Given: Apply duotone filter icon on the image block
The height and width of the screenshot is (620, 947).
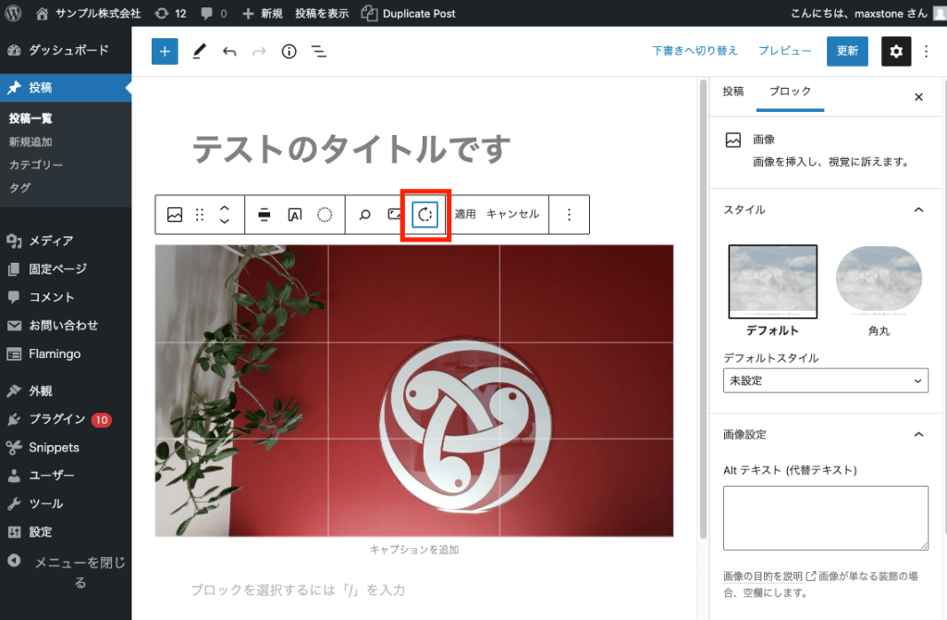Looking at the screenshot, I should (x=325, y=214).
